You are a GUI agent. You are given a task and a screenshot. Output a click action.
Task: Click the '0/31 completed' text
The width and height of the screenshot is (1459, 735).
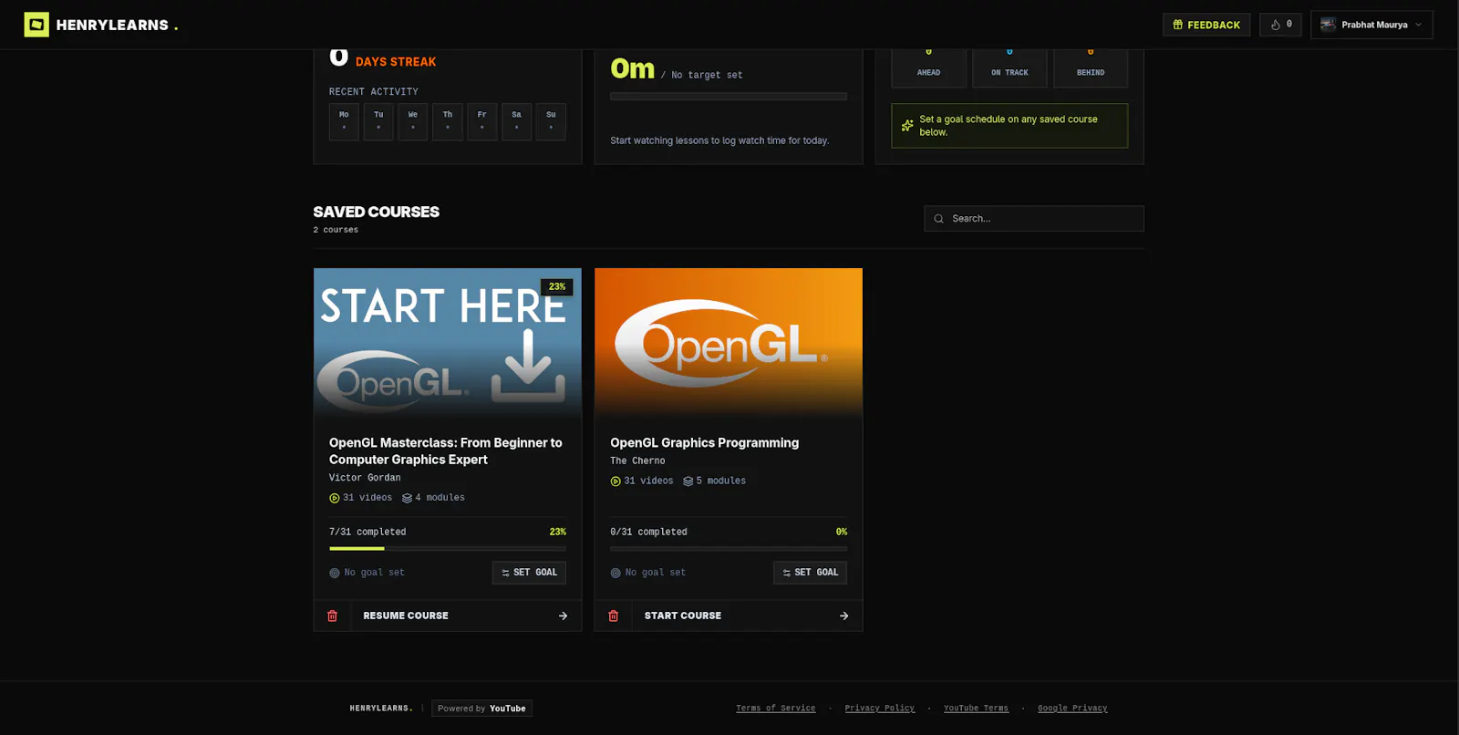[x=648, y=532]
